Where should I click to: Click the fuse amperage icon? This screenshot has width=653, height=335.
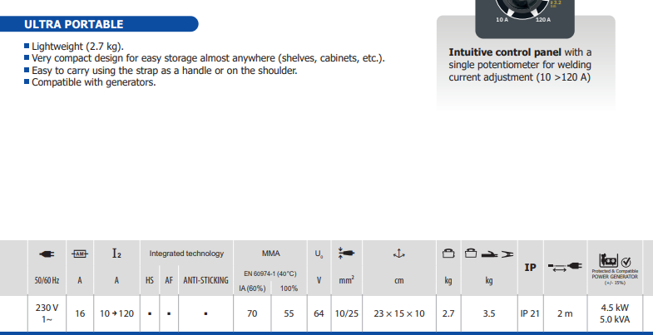click(80, 253)
